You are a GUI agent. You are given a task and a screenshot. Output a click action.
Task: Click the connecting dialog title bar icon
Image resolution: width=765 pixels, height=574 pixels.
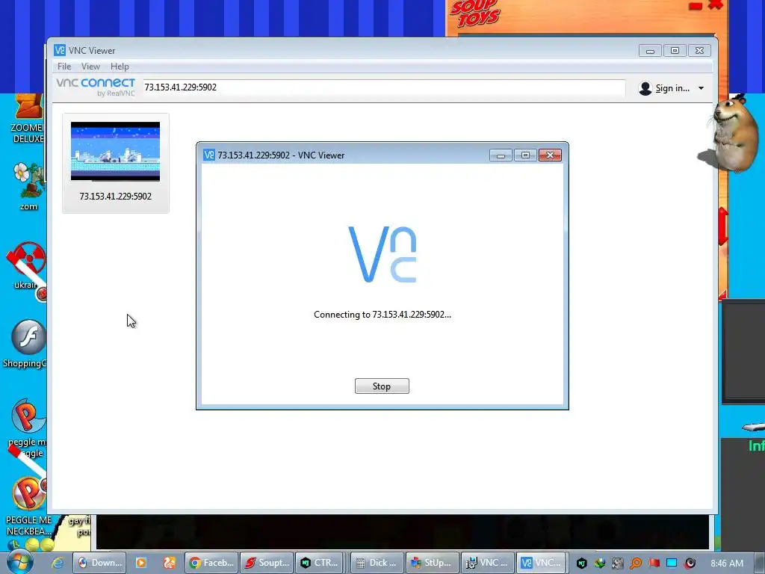[209, 155]
